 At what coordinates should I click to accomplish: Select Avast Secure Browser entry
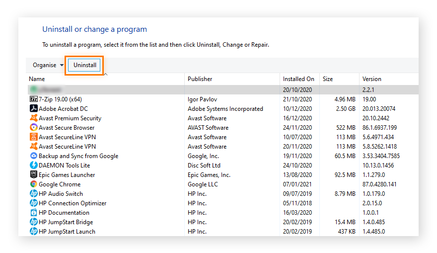pyautogui.click(x=223, y=127)
